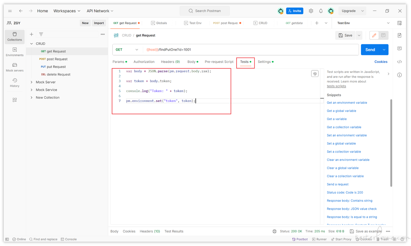Go back with the left arrow
The height and width of the screenshot is (246, 411).
(x=21, y=11)
